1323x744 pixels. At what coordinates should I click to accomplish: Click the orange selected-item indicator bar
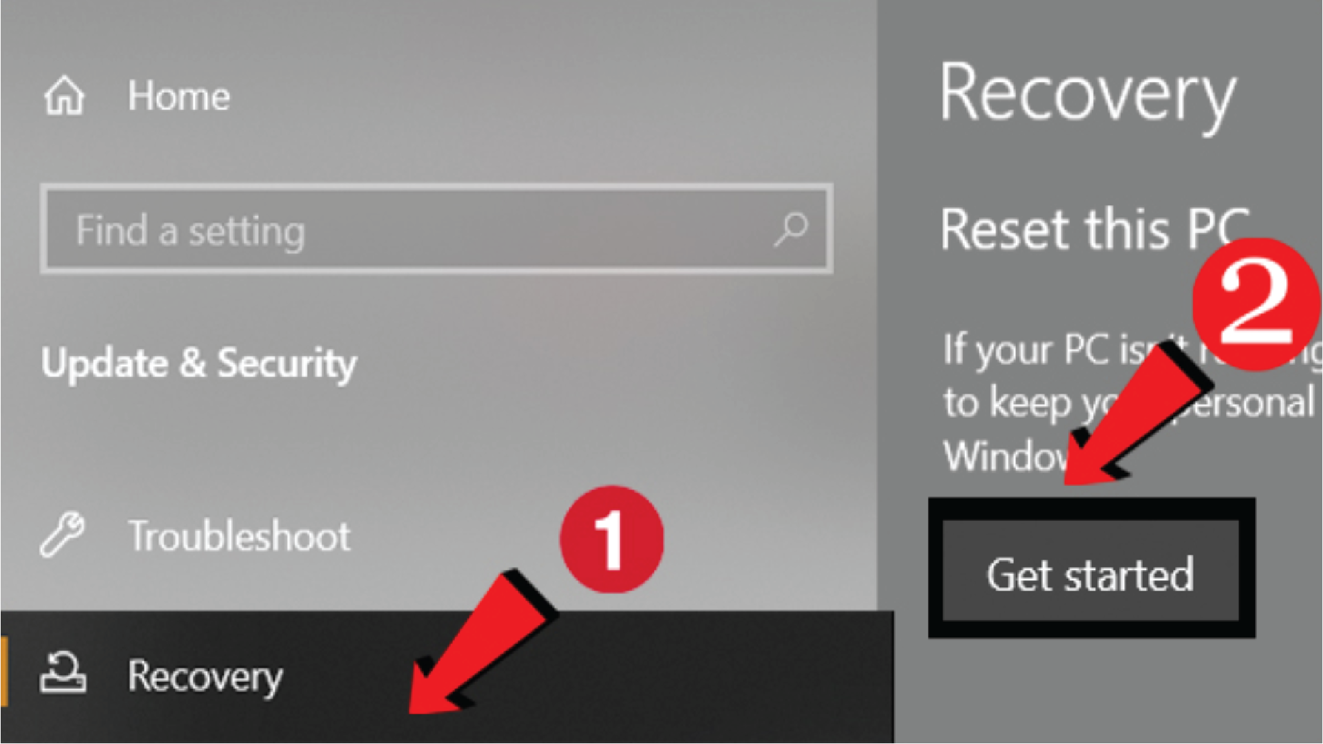(x=4, y=672)
